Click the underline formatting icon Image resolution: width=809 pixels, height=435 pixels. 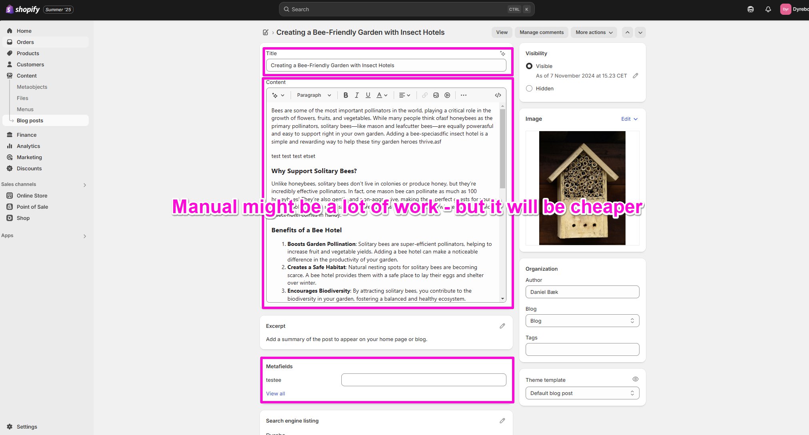[x=368, y=95]
